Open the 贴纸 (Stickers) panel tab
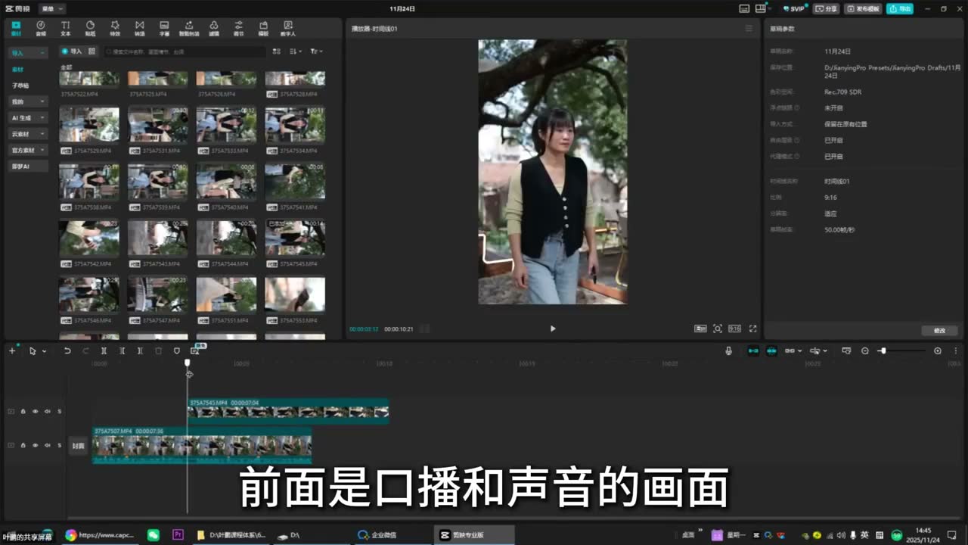The height and width of the screenshot is (545, 968). point(90,29)
